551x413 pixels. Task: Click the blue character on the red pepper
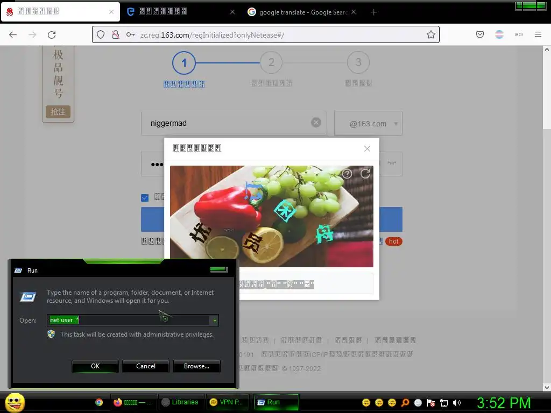pos(255,191)
